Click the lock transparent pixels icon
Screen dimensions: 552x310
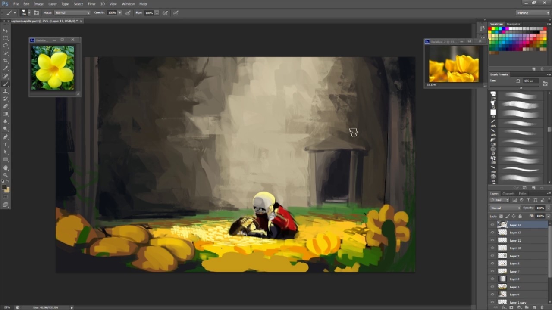coord(502,216)
